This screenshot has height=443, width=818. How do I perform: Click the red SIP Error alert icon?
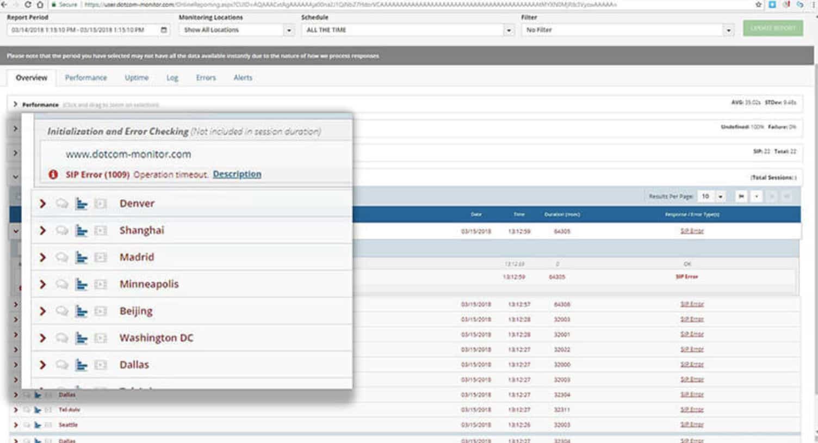pyautogui.click(x=53, y=175)
